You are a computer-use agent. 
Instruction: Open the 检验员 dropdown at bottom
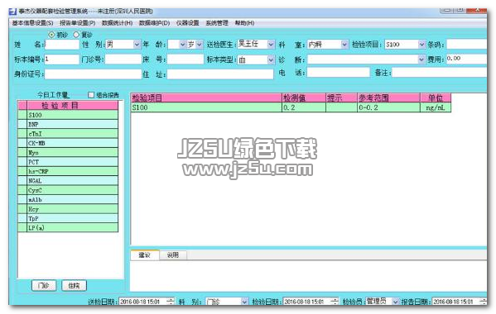[x=395, y=302]
